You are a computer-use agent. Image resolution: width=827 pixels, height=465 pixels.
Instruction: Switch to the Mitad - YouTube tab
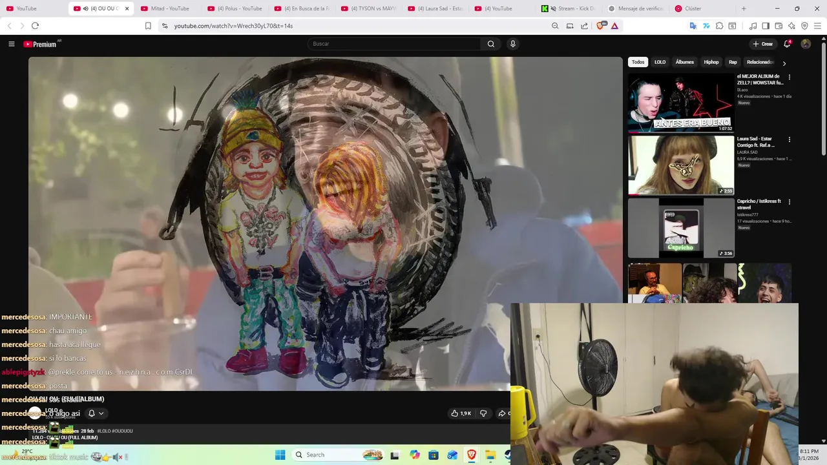point(168,8)
